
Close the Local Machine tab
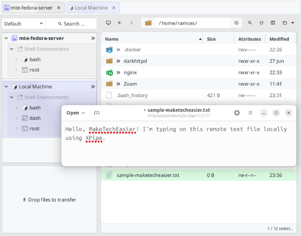(x=114, y=8)
